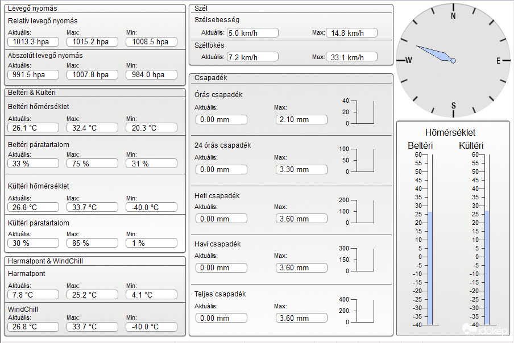Select the current relative air pressure field
514x343 pixels.
coord(34,42)
